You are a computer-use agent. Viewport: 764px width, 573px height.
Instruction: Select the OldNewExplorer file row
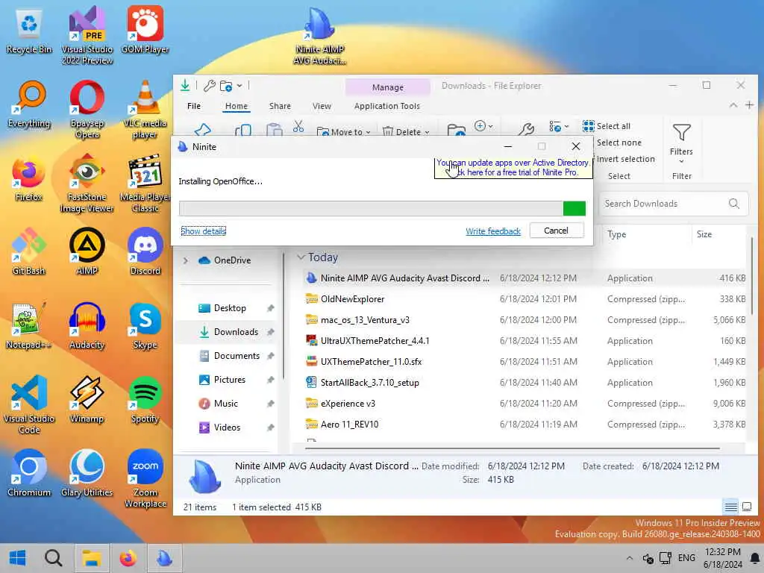click(x=525, y=299)
